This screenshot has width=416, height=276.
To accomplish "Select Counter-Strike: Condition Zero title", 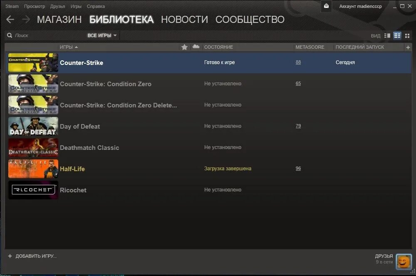I will pyautogui.click(x=106, y=84).
